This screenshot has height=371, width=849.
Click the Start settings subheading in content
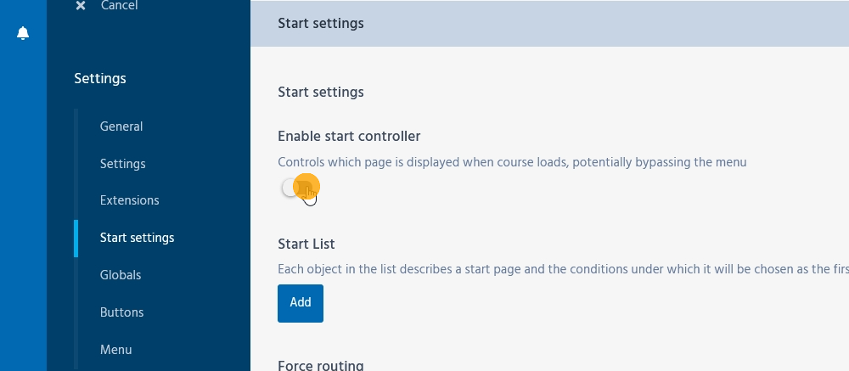[321, 92]
